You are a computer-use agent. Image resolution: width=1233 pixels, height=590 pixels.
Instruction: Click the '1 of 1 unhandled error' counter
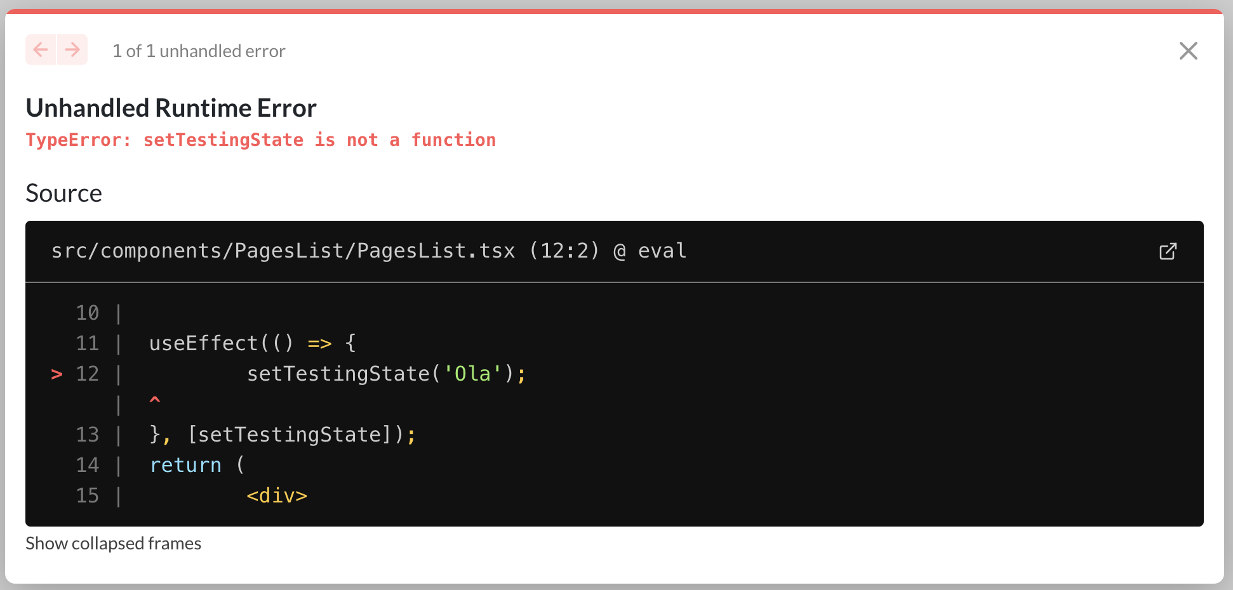coord(199,51)
